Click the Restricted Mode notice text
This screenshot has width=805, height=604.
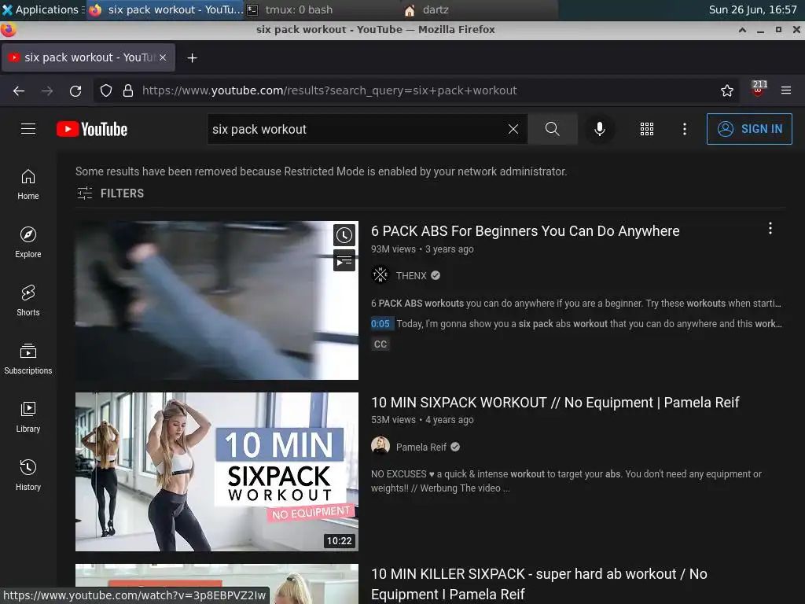[x=322, y=171]
